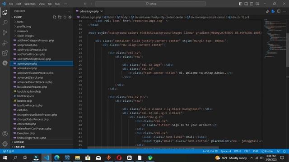Toggle the bottom panel layout icon
Image resolution: width=289 pixels, height=162 pixels.
246,4
